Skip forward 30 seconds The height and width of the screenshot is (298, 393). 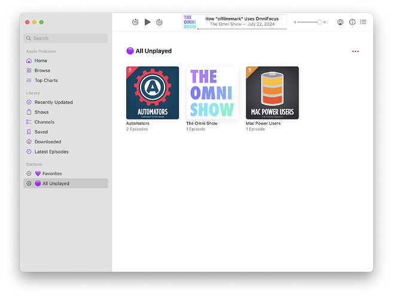point(159,22)
